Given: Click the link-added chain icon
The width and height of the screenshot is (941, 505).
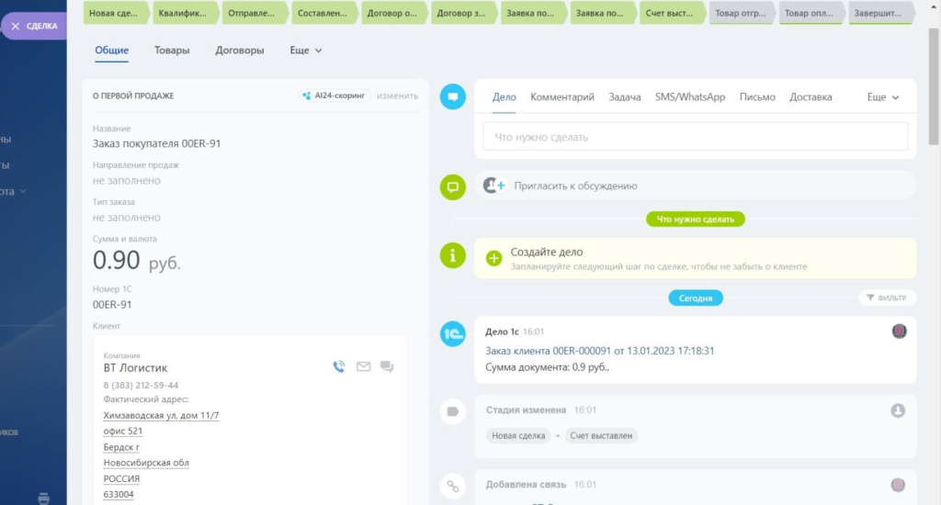Looking at the screenshot, I should [452, 487].
